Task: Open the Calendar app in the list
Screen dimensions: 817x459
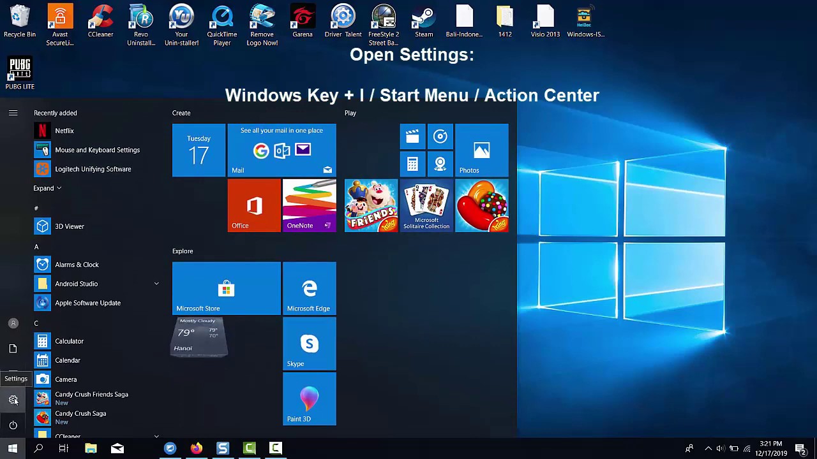Action: 96,360
